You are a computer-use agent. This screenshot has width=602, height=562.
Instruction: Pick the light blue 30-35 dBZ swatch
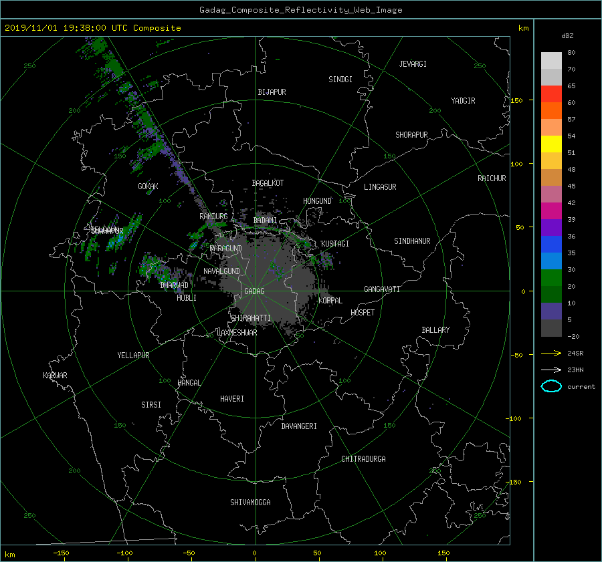551,261
